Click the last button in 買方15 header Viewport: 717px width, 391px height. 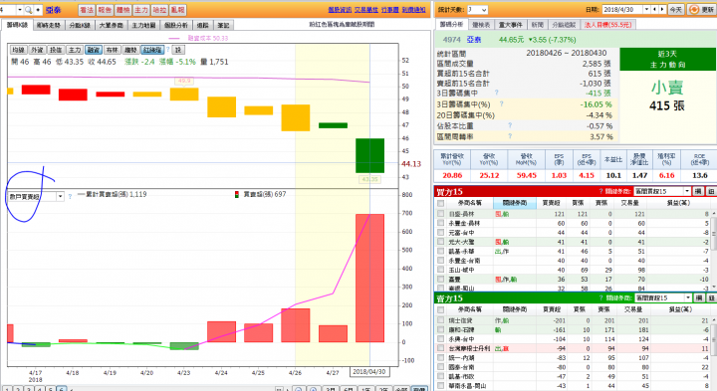click(711, 191)
